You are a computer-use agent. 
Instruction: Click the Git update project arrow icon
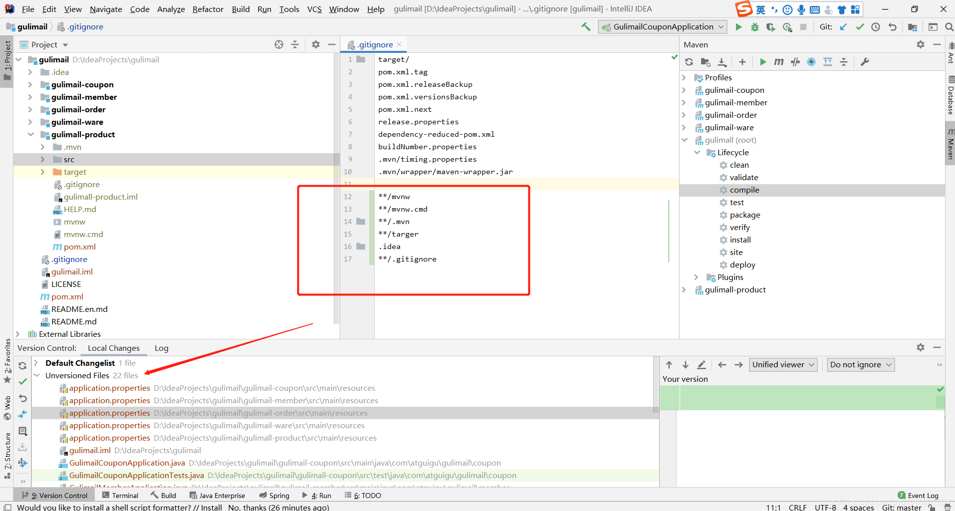pyautogui.click(x=843, y=27)
